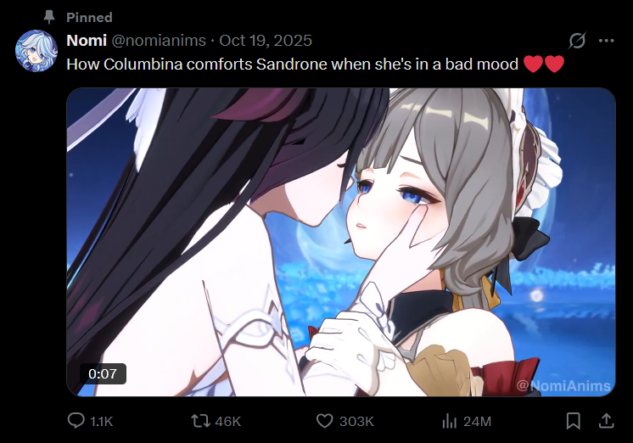Click the 0:07 duration badge

coord(103,374)
